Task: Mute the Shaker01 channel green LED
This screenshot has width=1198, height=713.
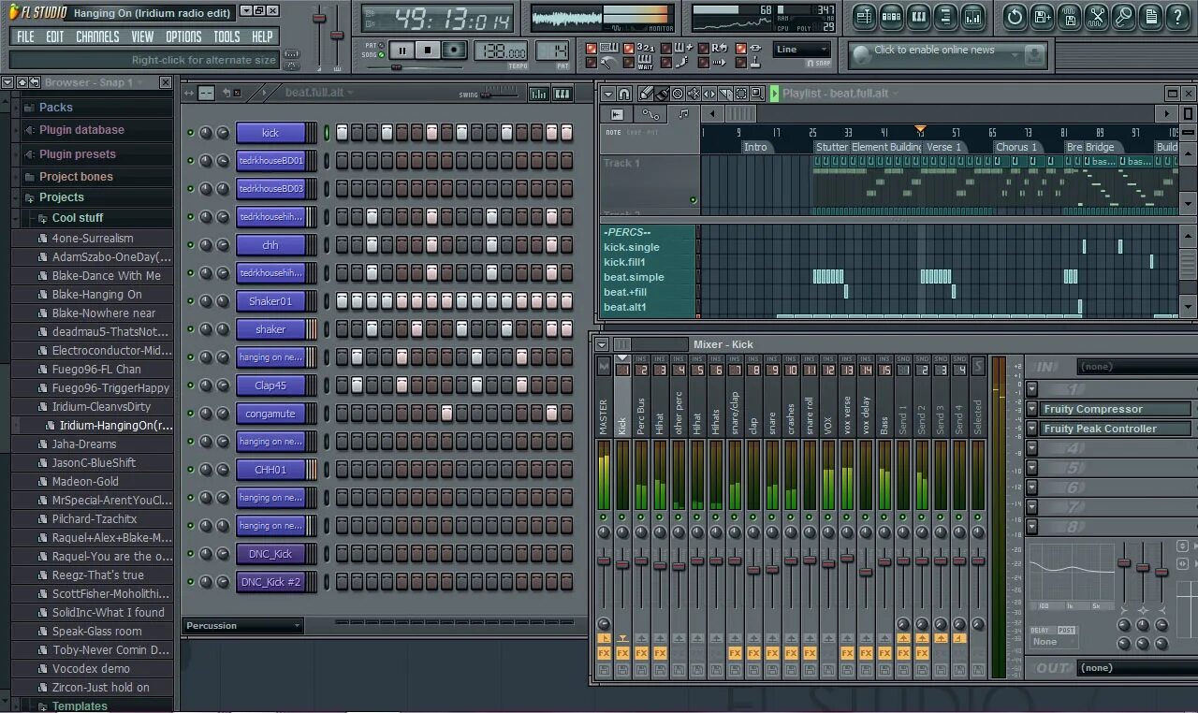Action: (191, 301)
